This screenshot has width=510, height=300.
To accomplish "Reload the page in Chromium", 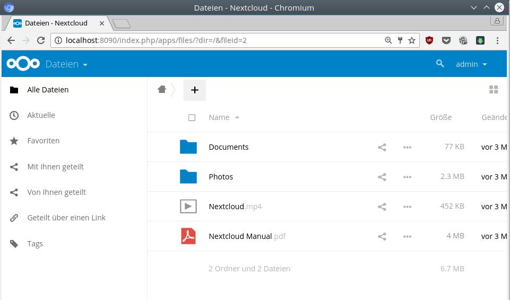I will point(41,40).
